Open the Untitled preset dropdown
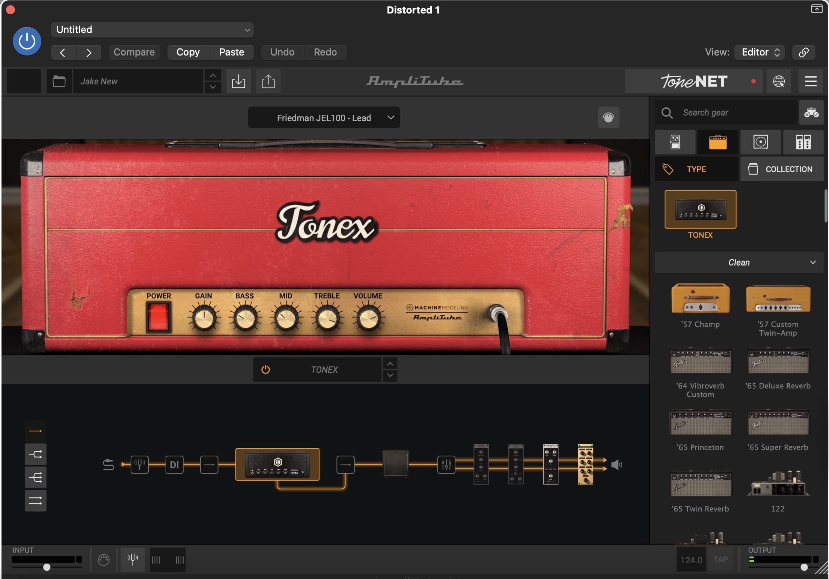The height and width of the screenshot is (579, 829). 152,30
